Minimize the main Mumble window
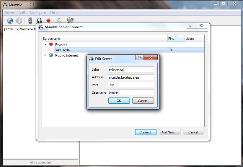243x167 pixels. click(x=216, y=4)
